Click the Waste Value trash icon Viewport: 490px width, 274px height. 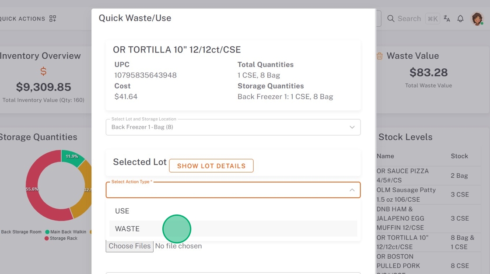tap(380, 56)
